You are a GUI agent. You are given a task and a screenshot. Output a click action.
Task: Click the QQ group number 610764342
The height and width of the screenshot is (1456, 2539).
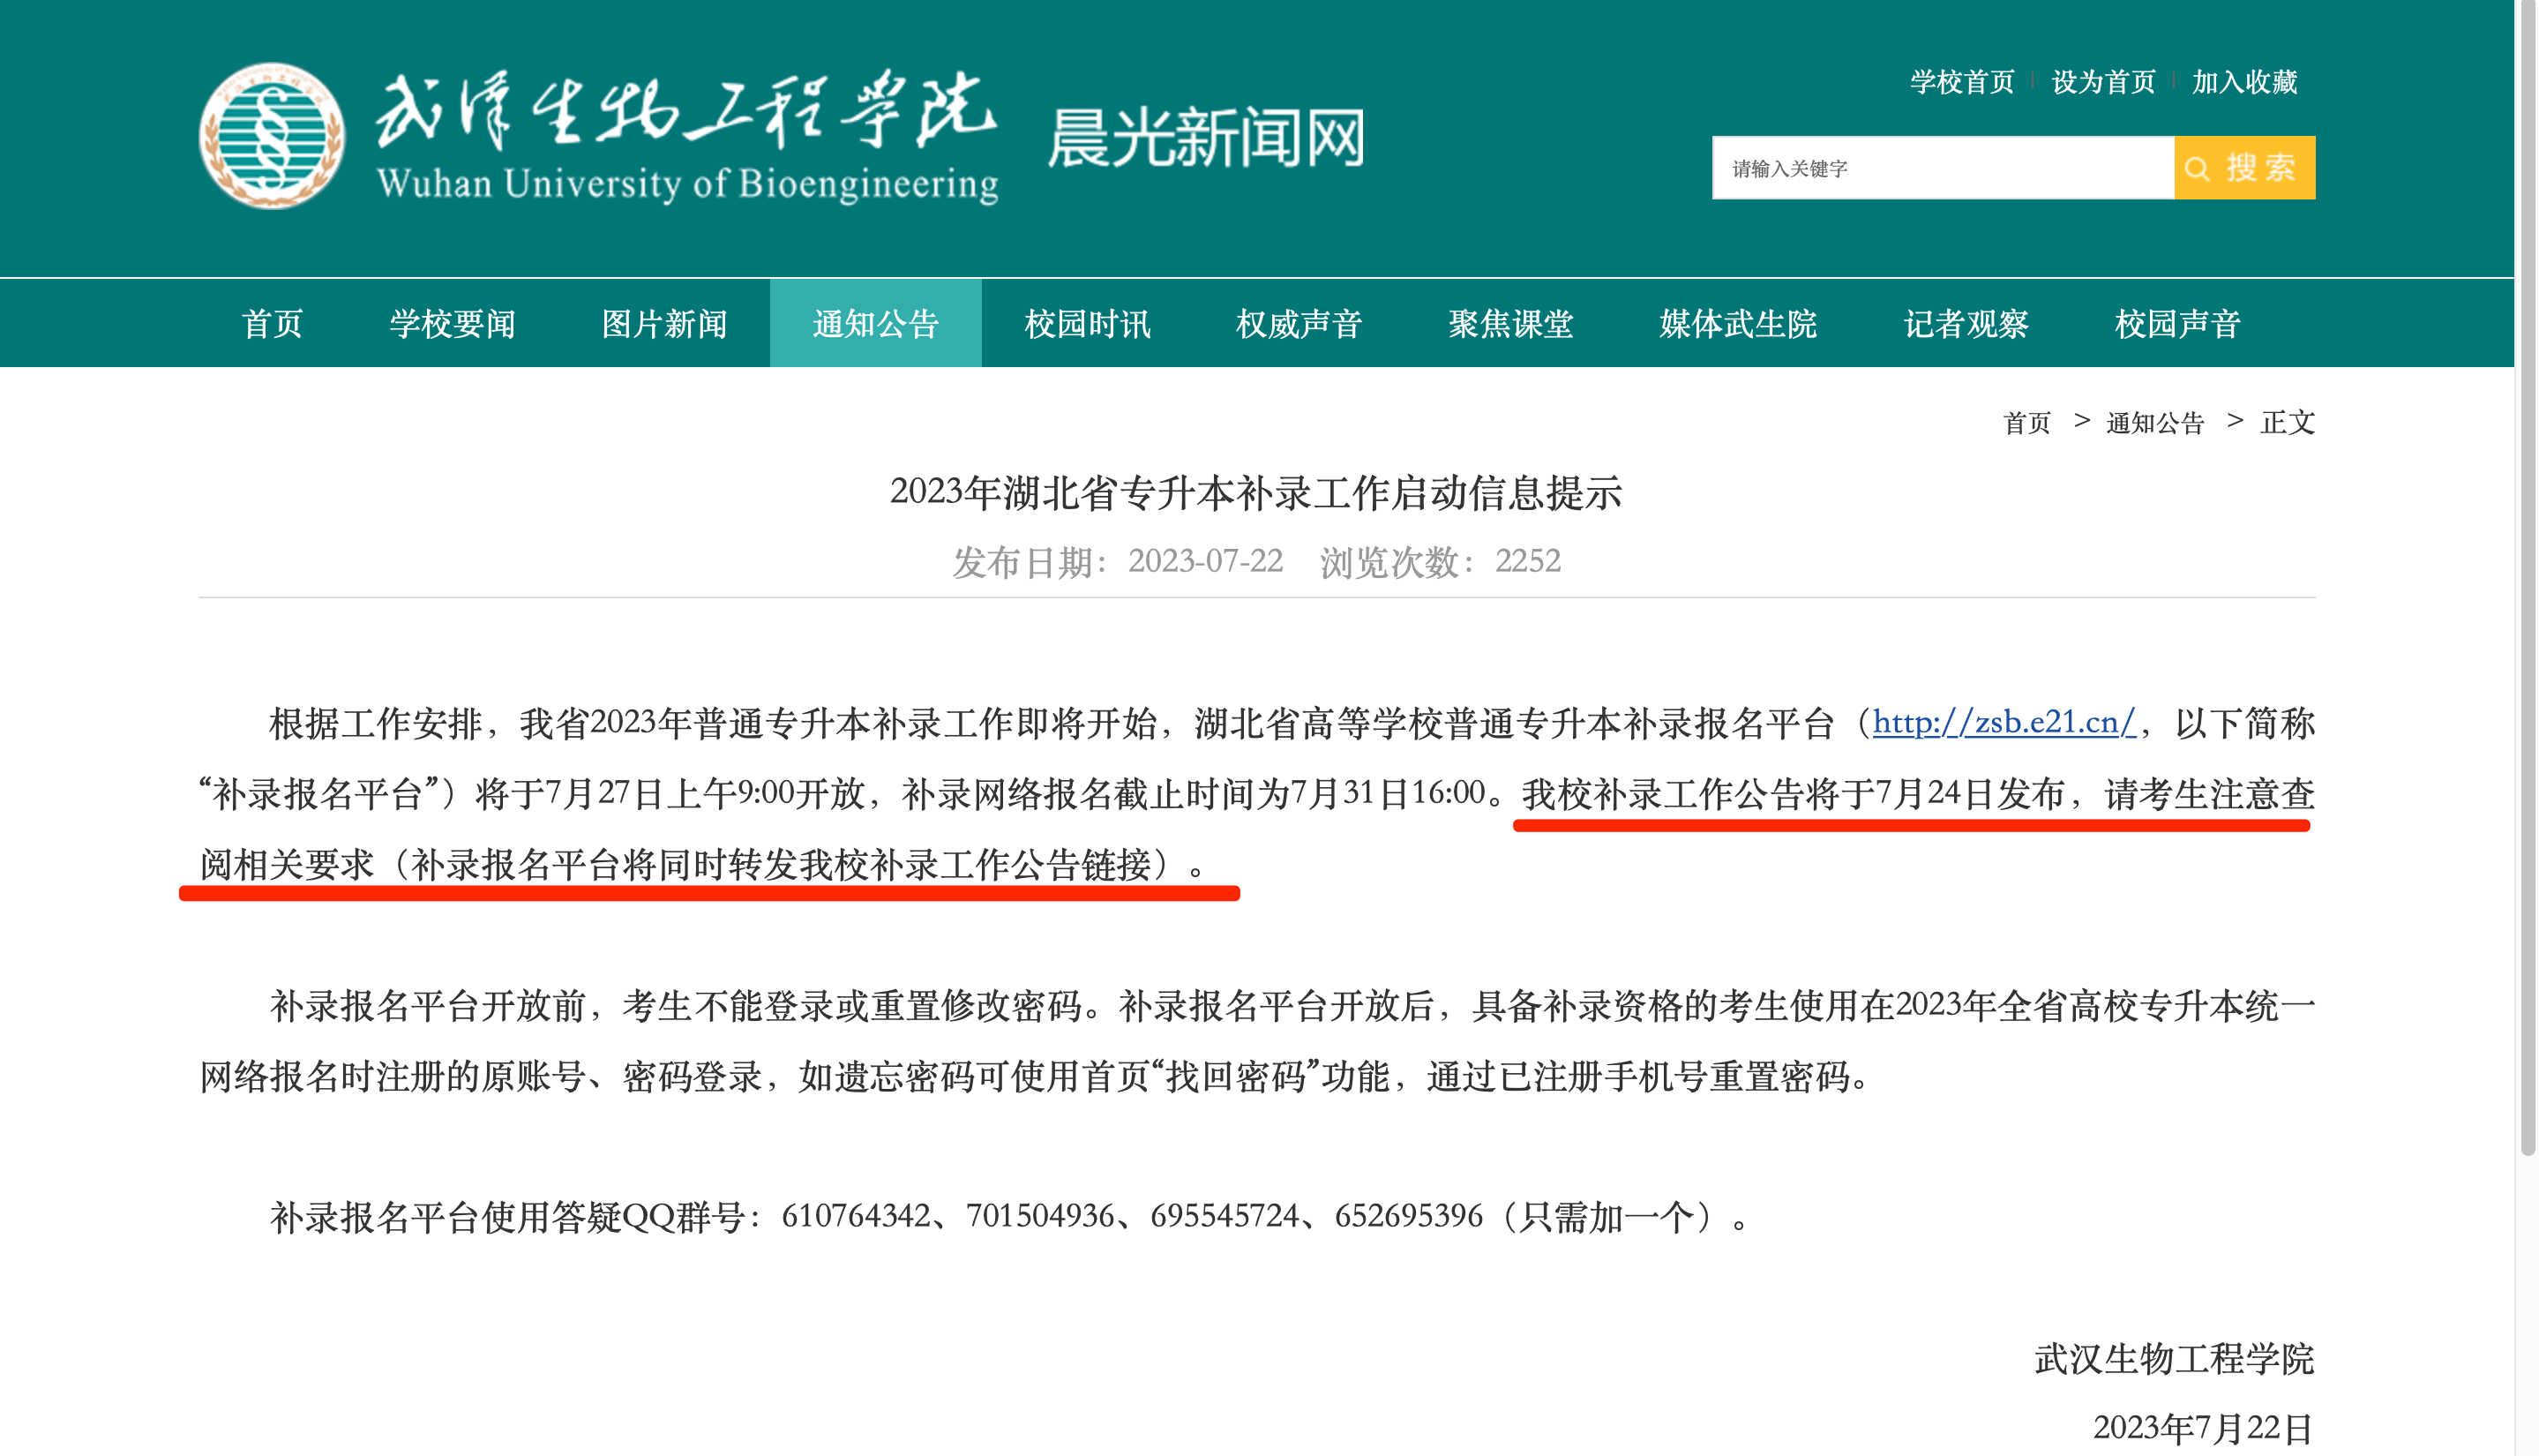(855, 1216)
